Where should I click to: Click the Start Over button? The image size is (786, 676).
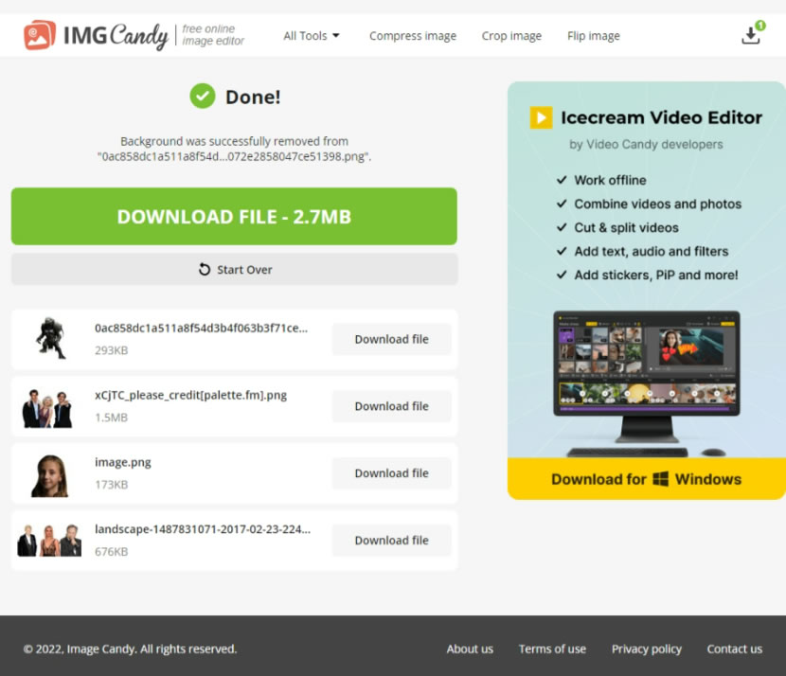(x=234, y=270)
